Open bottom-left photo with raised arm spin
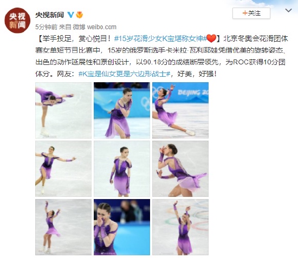 pos(63,227)
